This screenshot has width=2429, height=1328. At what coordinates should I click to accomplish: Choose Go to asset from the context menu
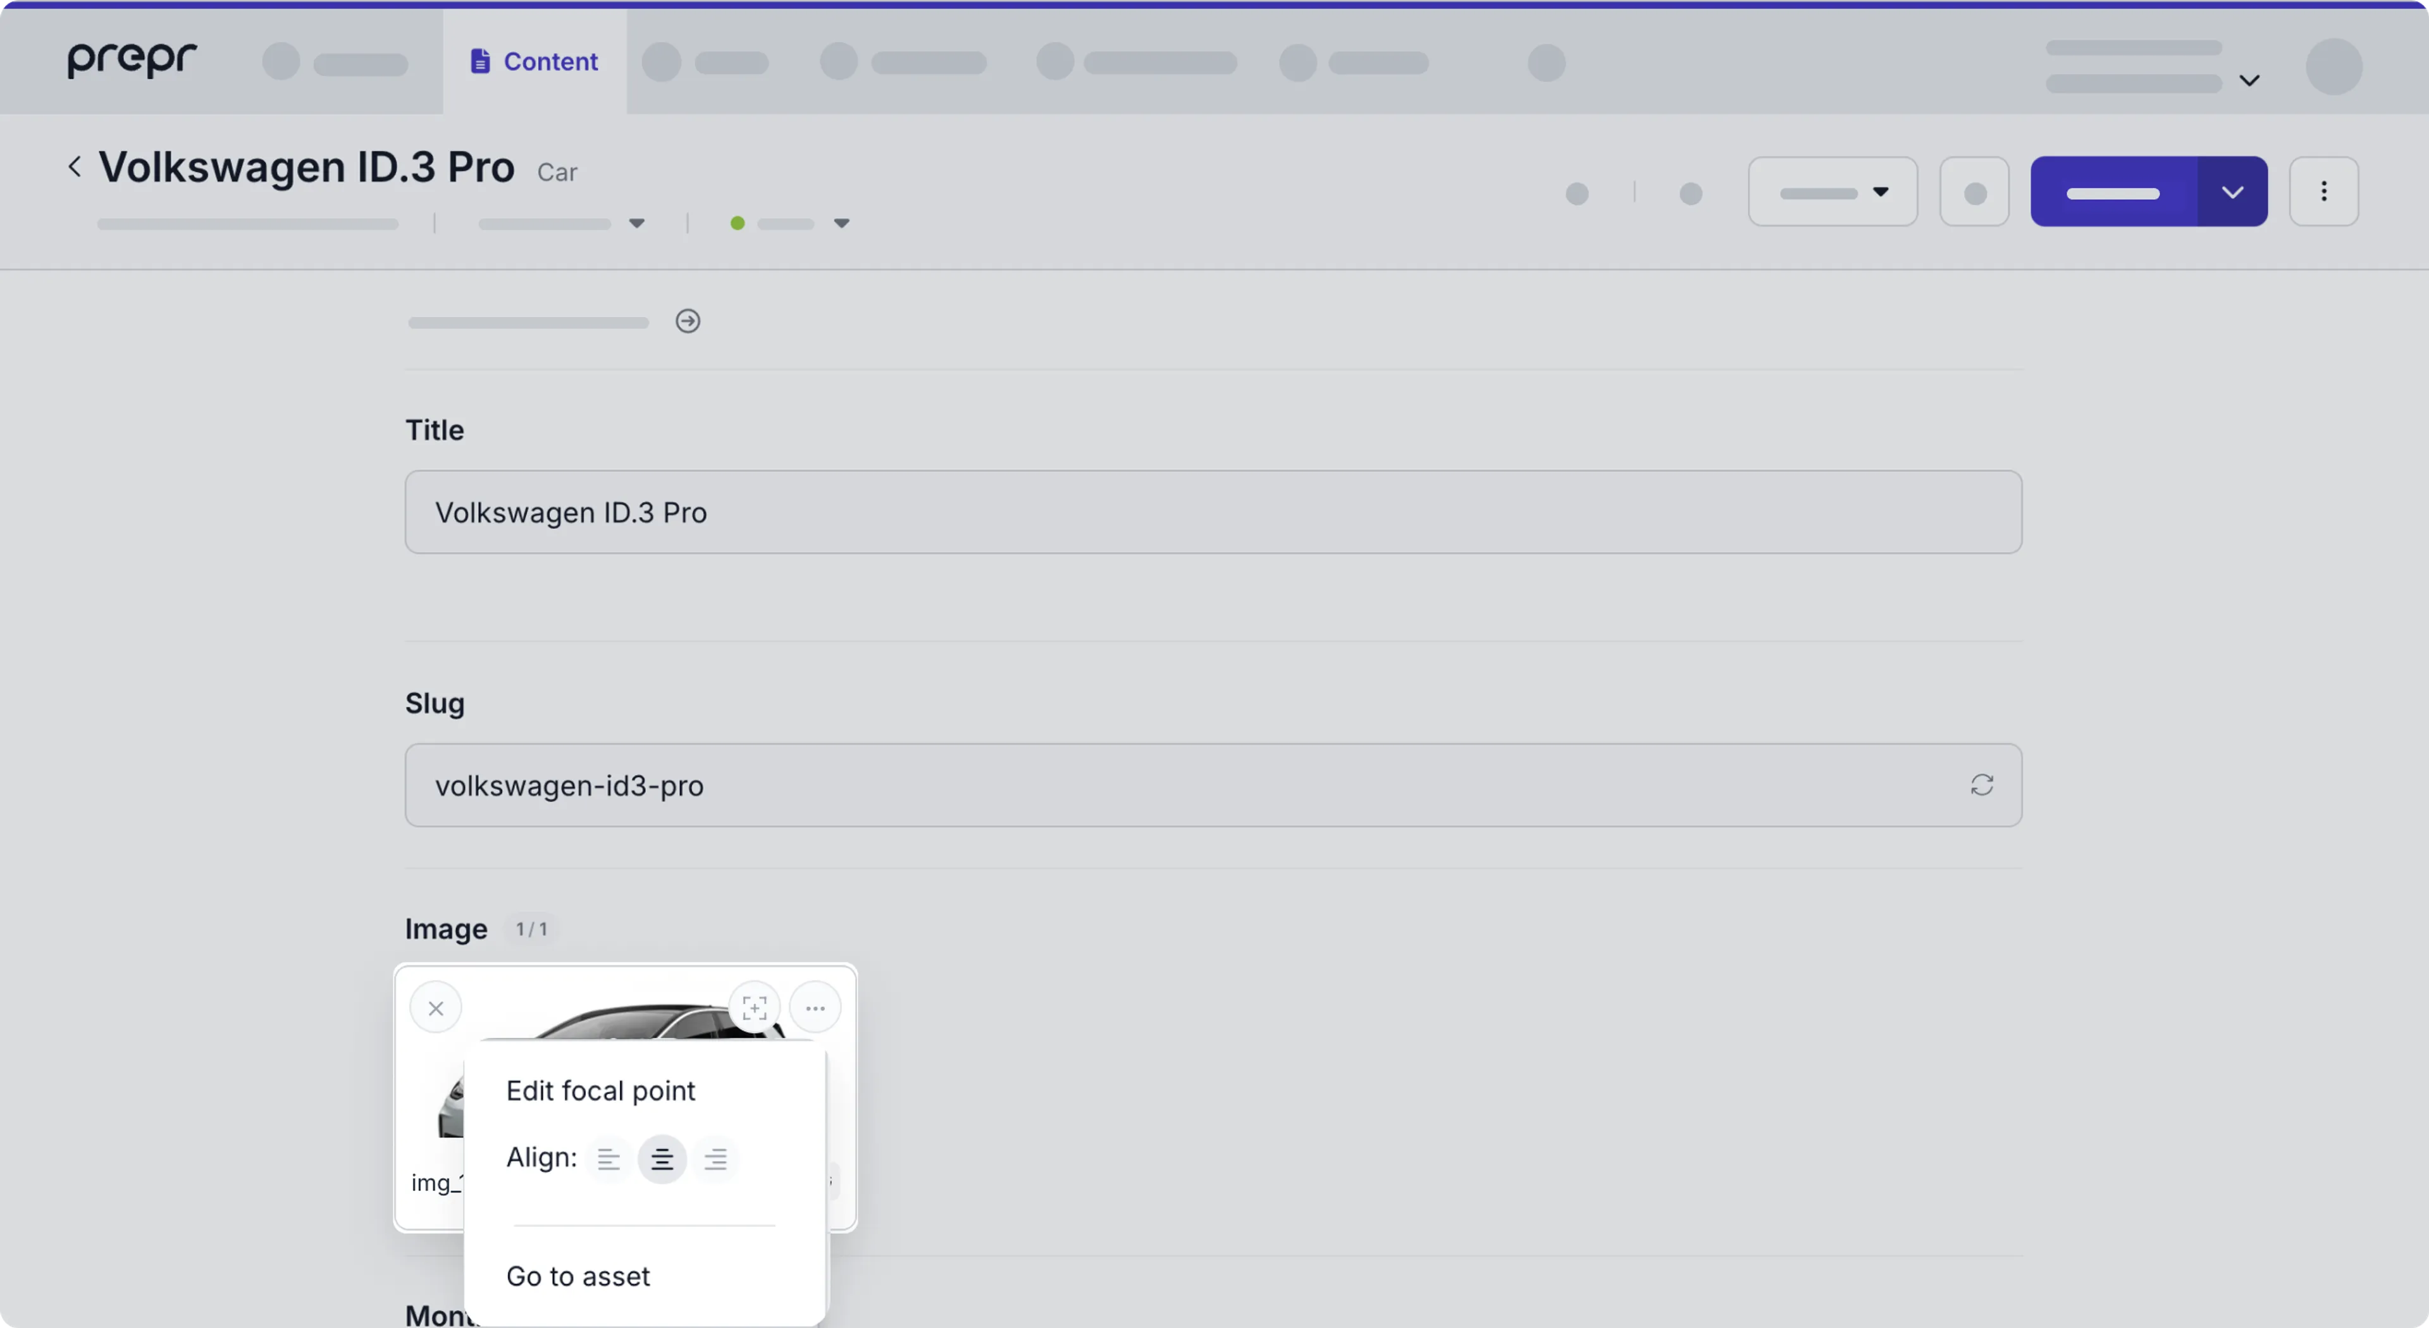(577, 1276)
